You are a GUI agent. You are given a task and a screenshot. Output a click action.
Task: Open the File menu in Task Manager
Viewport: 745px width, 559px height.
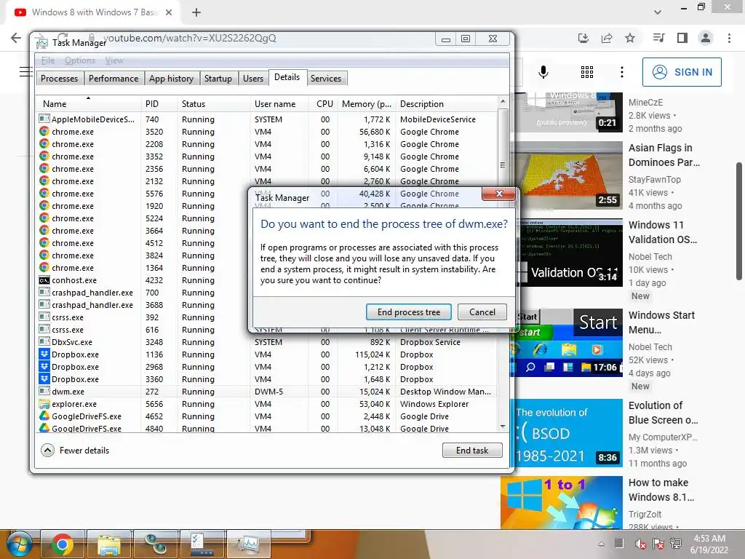pyautogui.click(x=47, y=60)
